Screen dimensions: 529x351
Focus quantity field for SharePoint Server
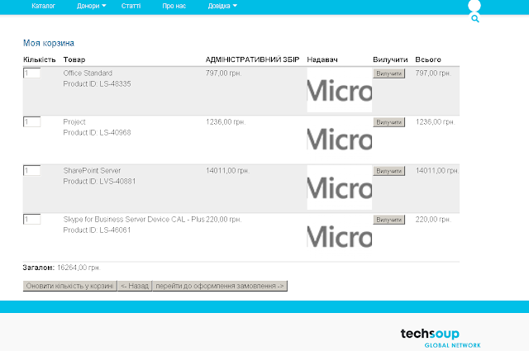[x=31, y=170]
